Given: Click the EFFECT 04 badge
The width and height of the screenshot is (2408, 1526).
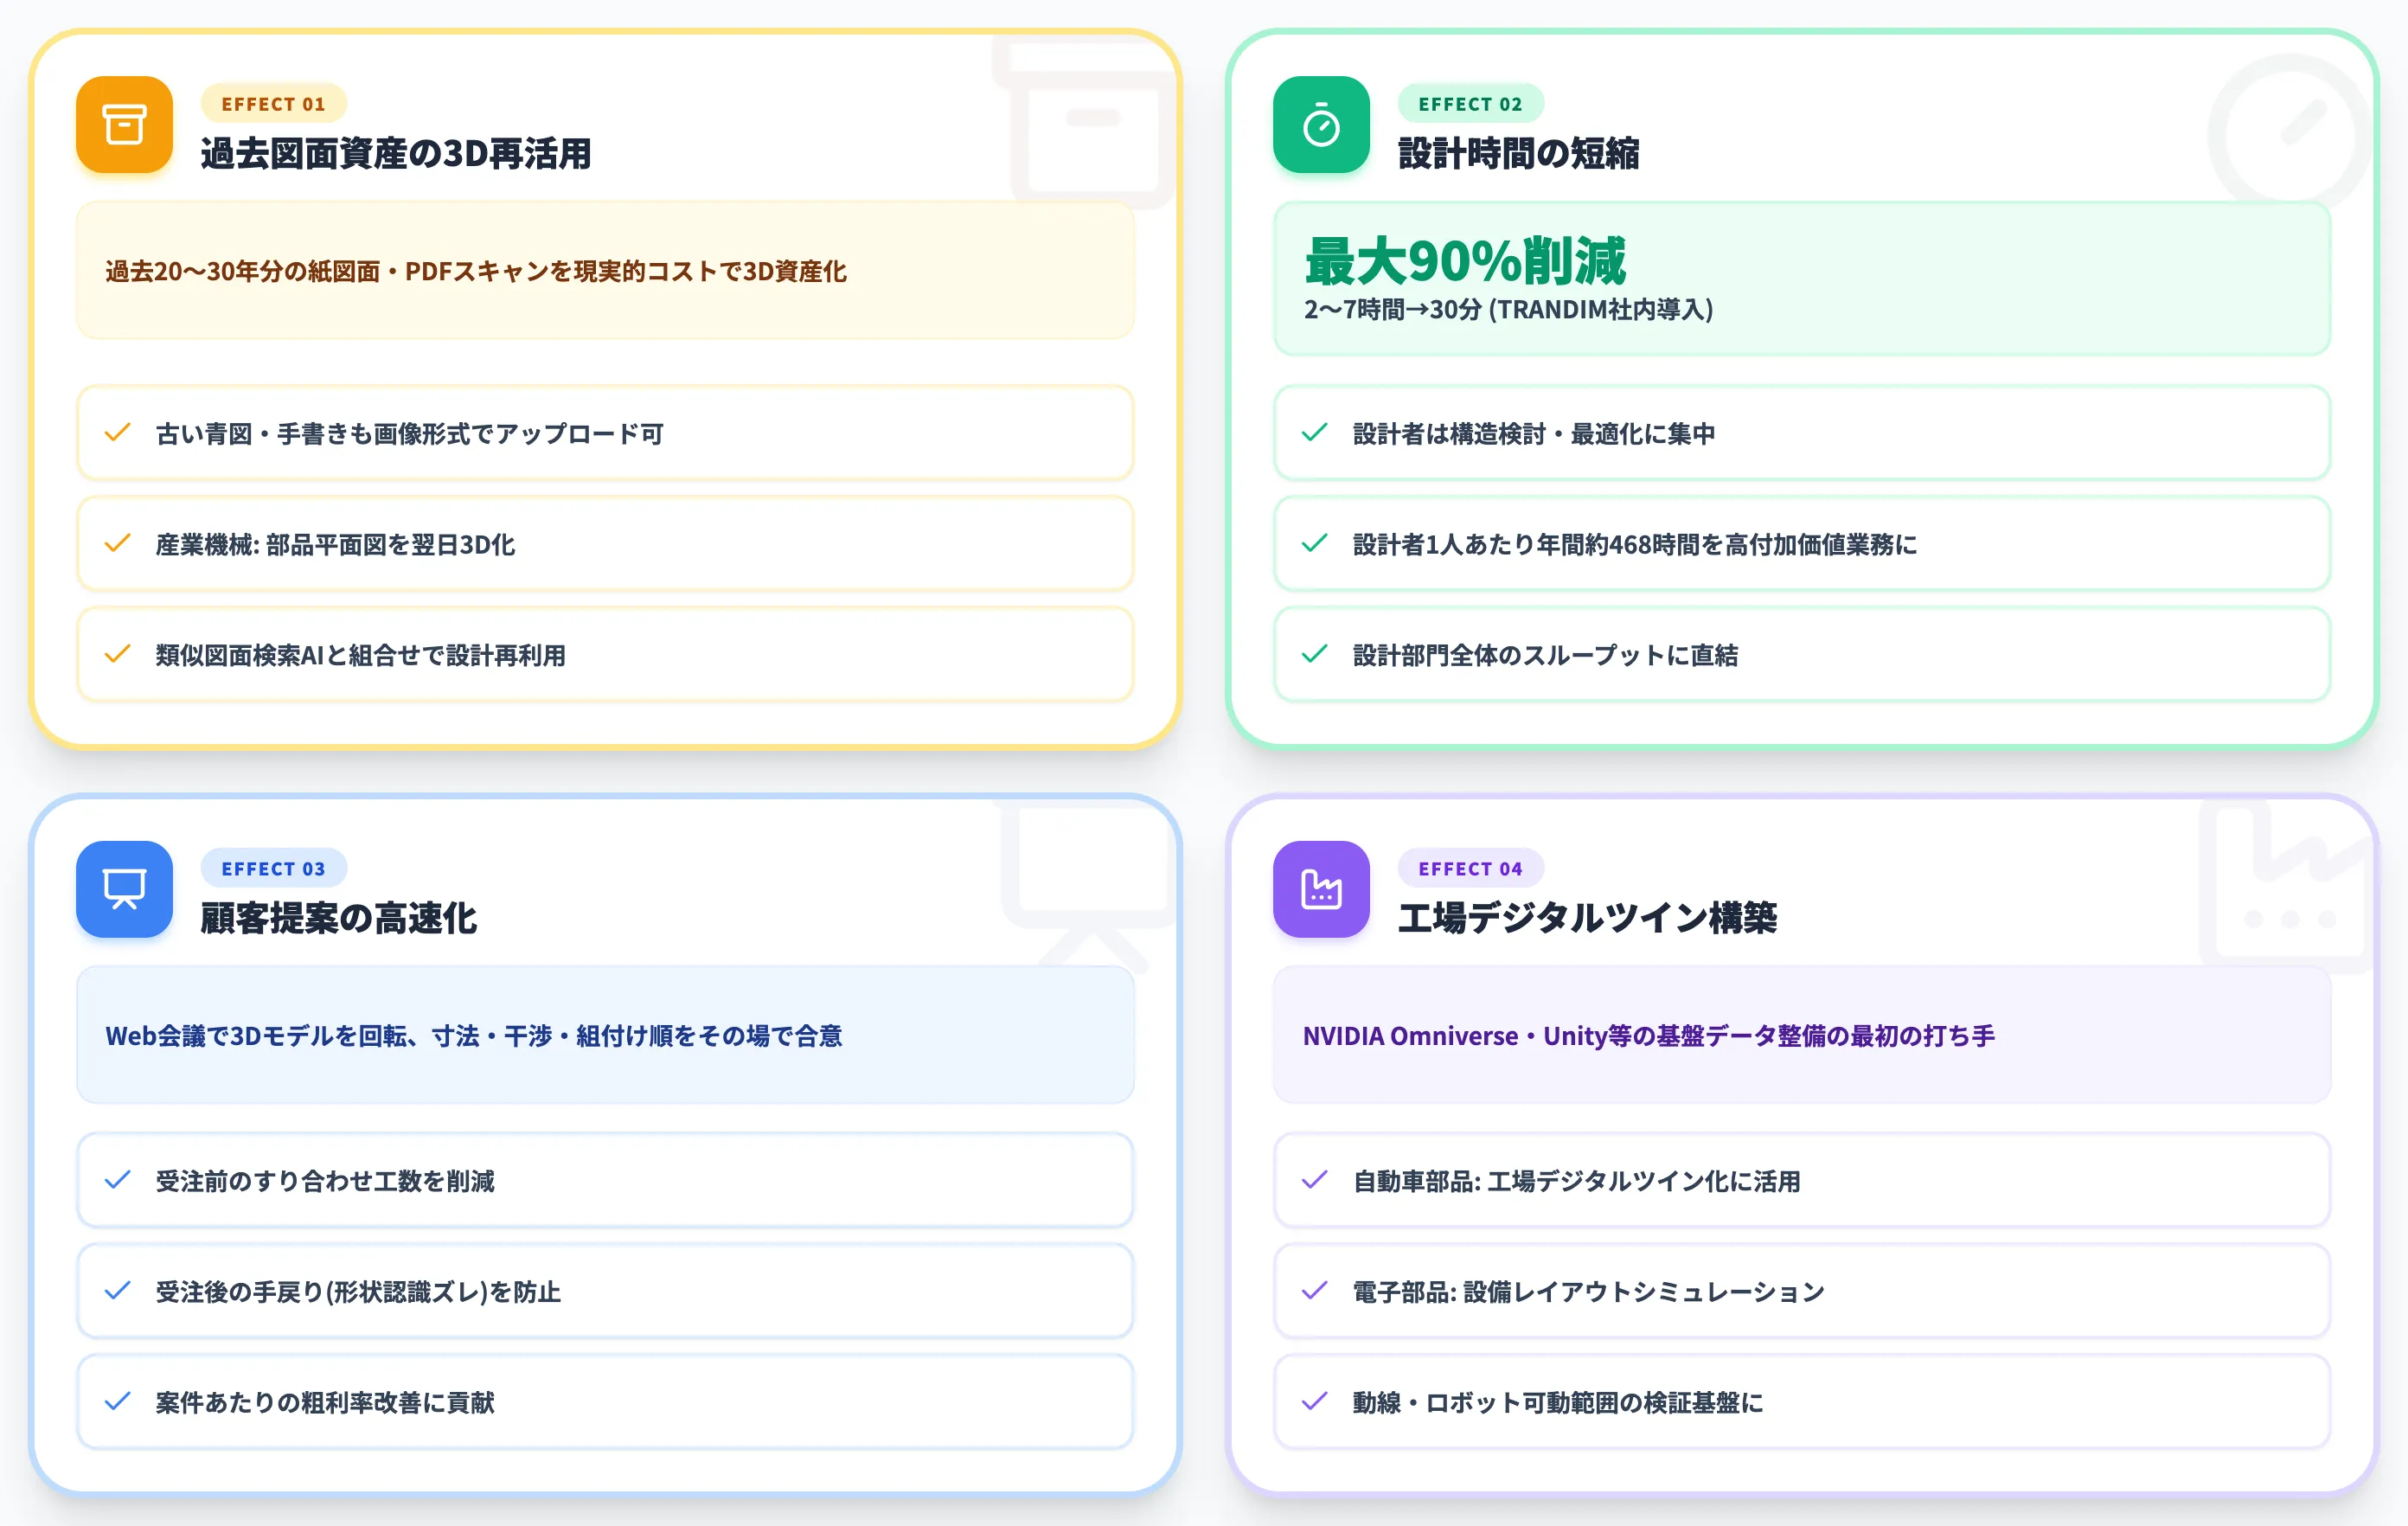Looking at the screenshot, I should click(x=1470, y=868).
